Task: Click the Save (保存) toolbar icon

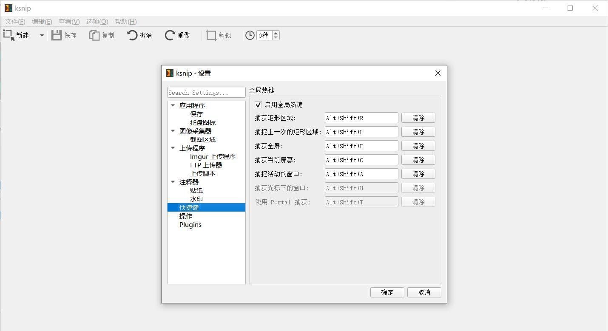Action: click(57, 35)
